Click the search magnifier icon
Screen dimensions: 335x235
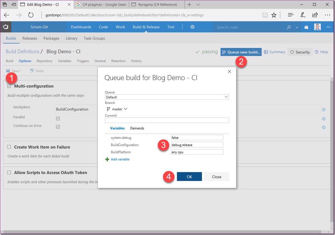click(289, 27)
